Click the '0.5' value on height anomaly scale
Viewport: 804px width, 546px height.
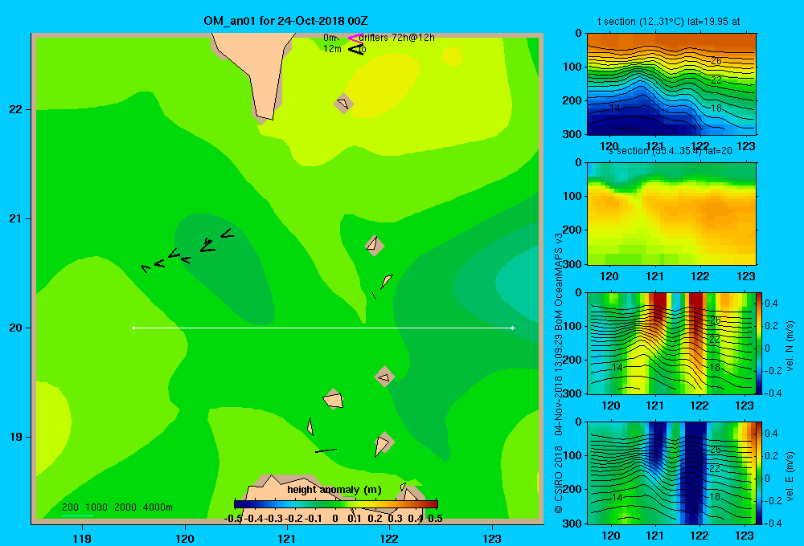pyautogui.click(x=435, y=519)
